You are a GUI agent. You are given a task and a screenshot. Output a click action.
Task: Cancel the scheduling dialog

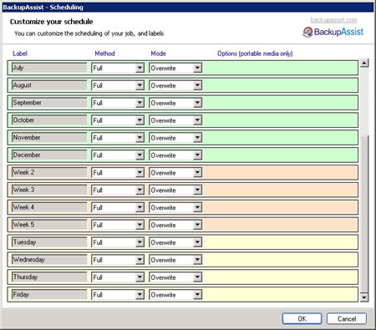pyautogui.click(x=347, y=318)
